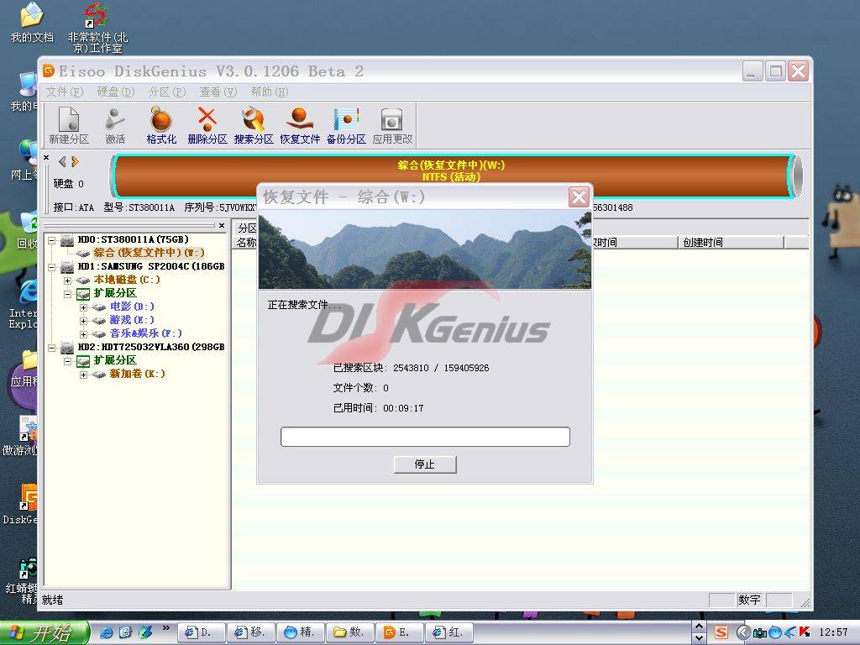Collapse the HD2:HDT725032VLA360 disk node
Viewport: 860px width, 645px height.
click(51, 348)
